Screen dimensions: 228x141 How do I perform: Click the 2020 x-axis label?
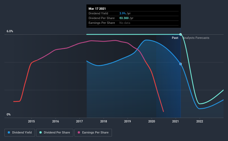coord(152,121)
